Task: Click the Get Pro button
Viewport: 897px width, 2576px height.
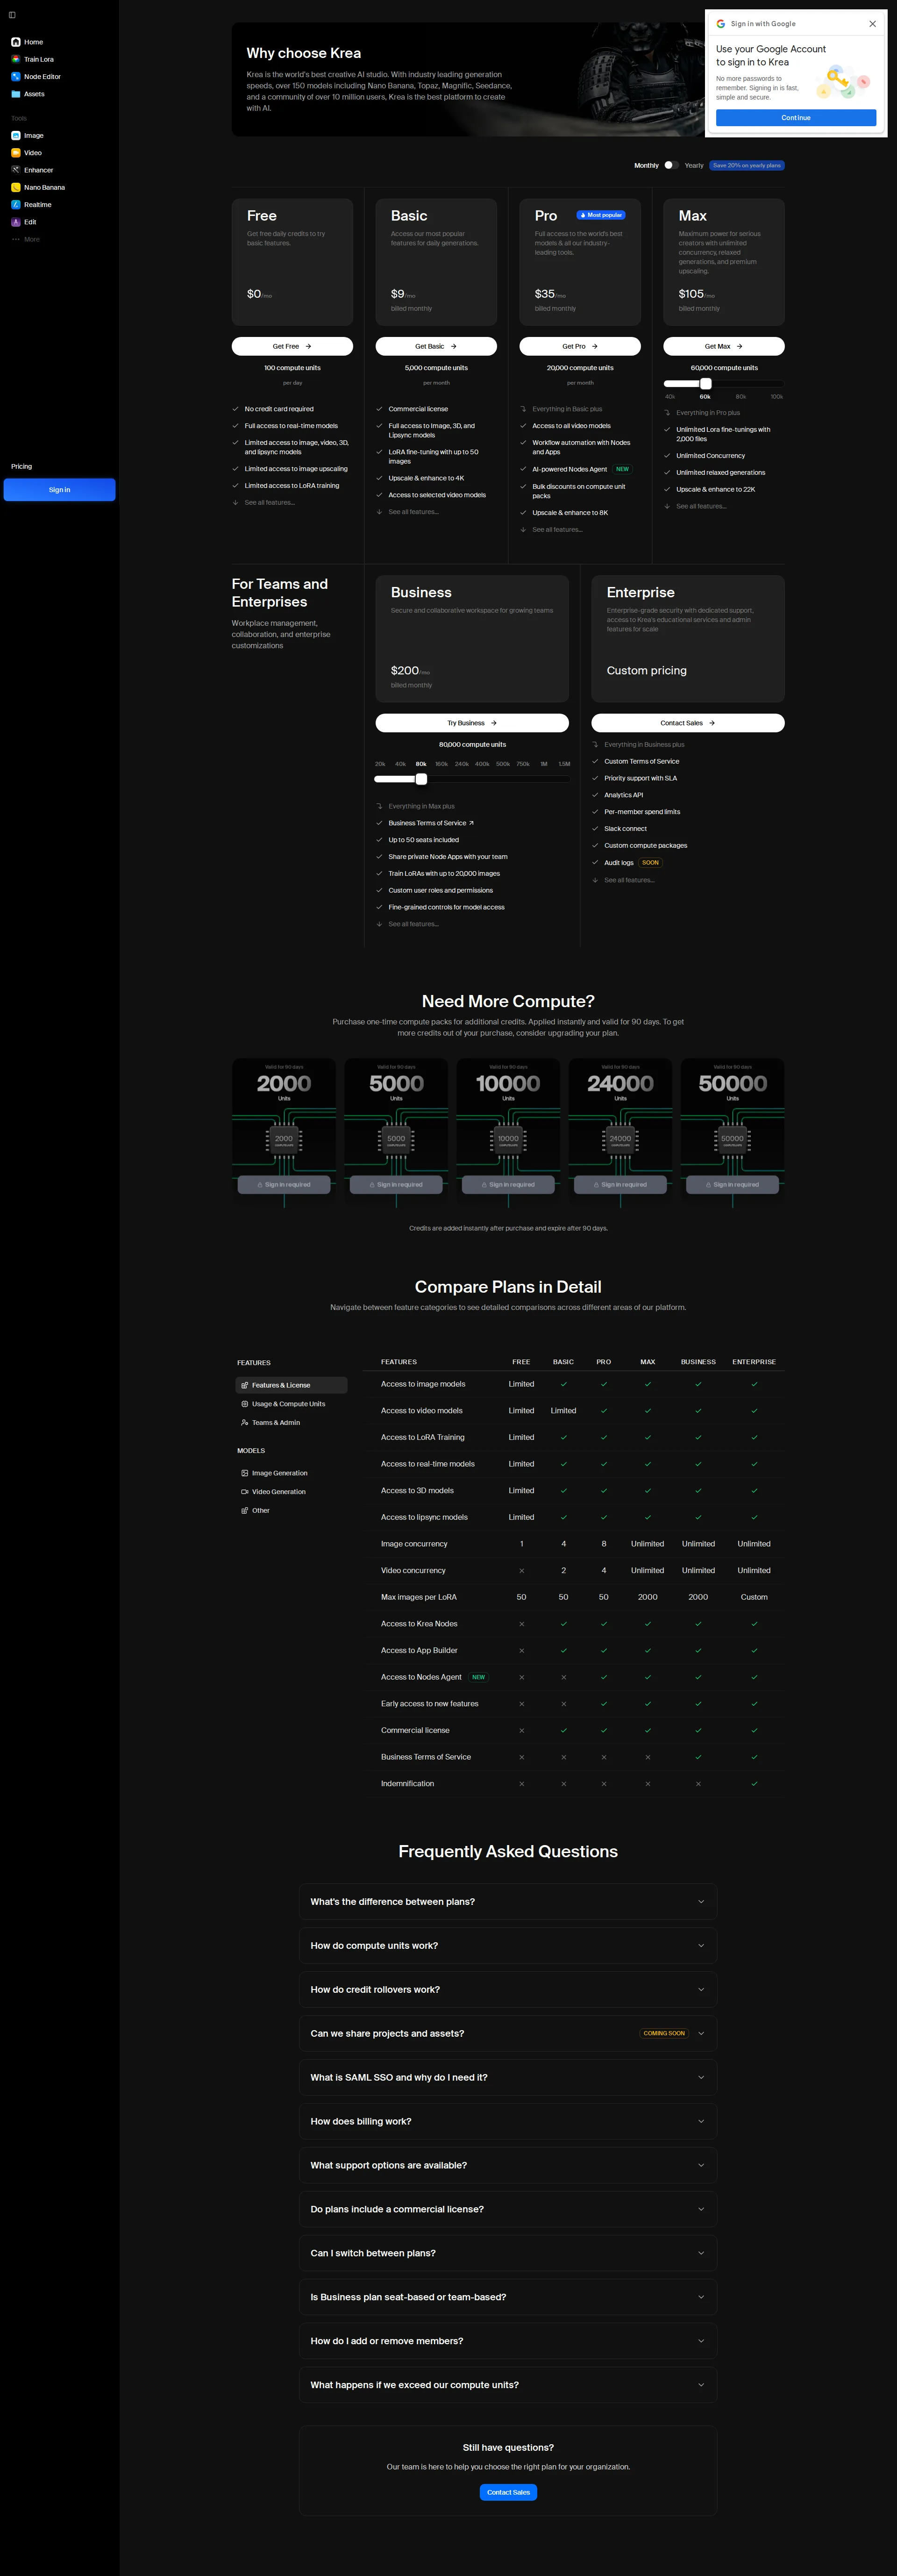Action: [x=579, y=346]
